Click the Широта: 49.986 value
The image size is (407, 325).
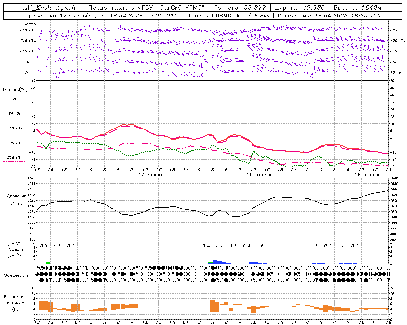(300, 8)
